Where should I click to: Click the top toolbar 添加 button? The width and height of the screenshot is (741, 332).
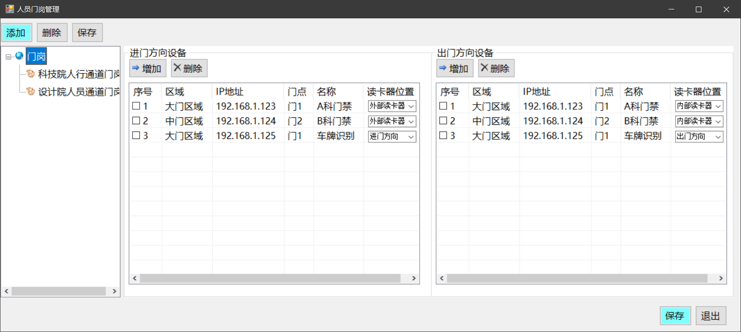click(x=16, y=32)
